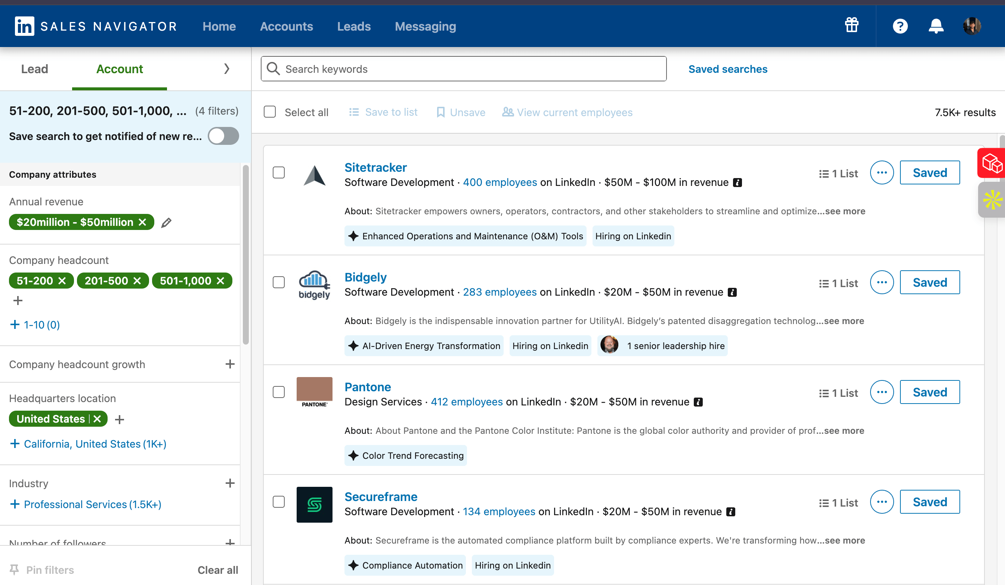Screen dimensions: 1005x585
Task: Click Clear all filters
Action: (218, 570)
